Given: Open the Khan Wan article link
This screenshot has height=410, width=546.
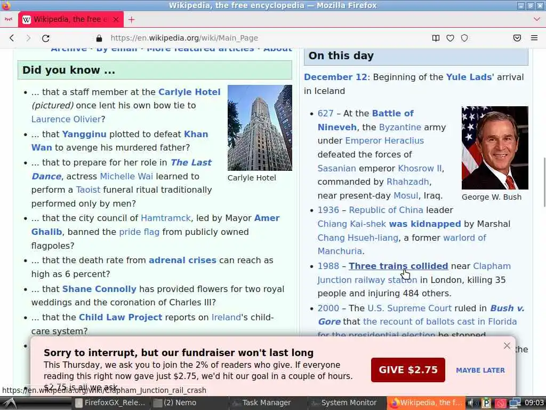Looking at the screenshot, I should (196, 134).
